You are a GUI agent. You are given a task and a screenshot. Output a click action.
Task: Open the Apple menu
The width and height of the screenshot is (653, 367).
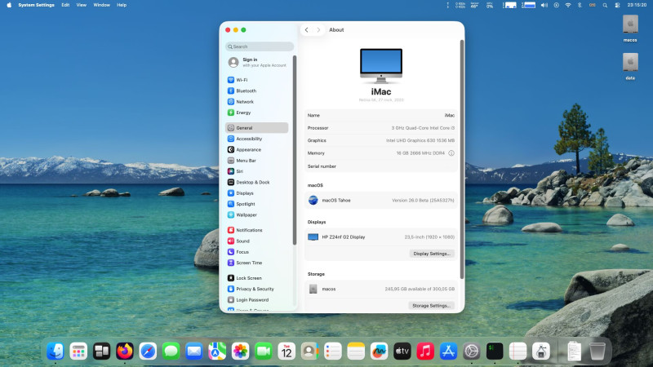pyautogui.click(x=9, y=5)
